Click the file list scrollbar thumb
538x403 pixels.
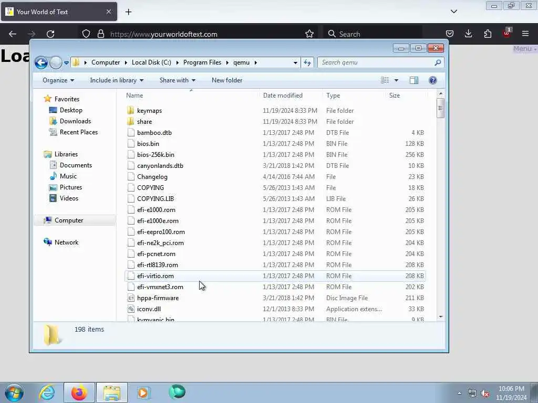(441, 108)
